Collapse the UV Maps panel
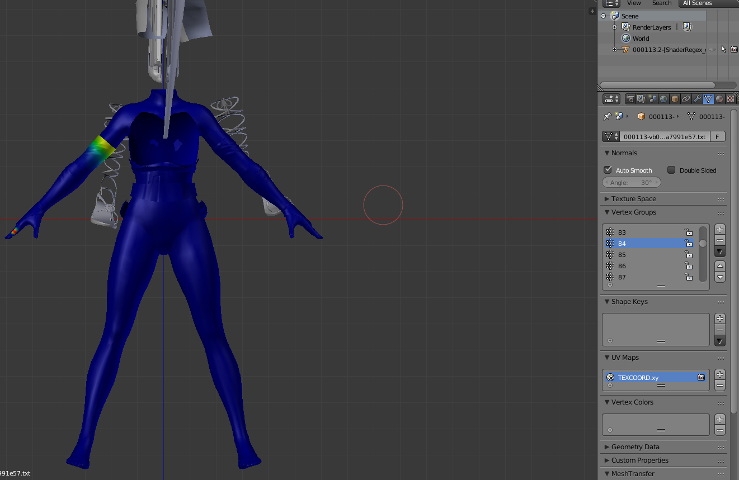 tap(607, 358)
